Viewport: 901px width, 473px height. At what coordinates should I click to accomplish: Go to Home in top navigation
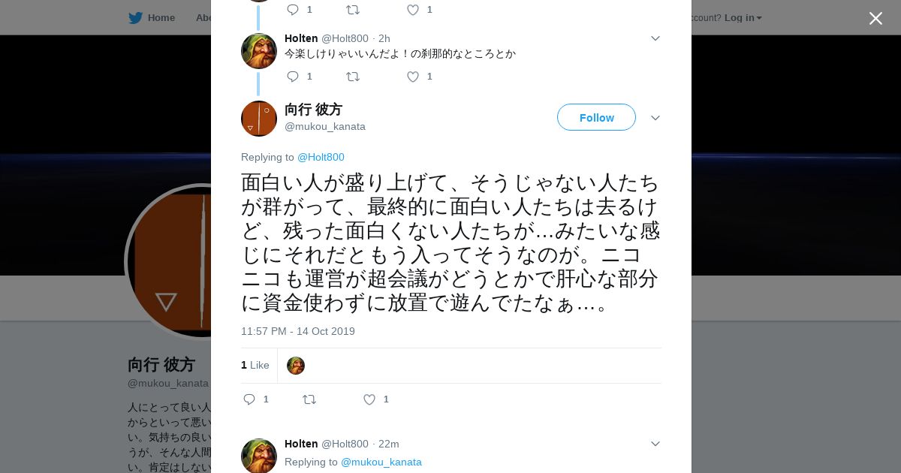tap(152, 17)
